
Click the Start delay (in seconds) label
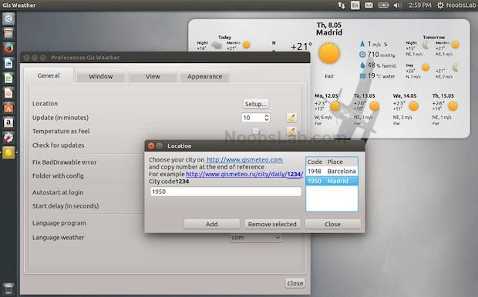click(x=66, y=206)
